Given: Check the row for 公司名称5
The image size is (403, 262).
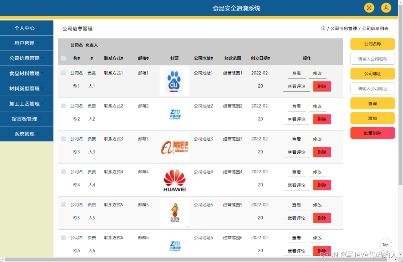Looking at the screenshot, I should click(63, 205).
